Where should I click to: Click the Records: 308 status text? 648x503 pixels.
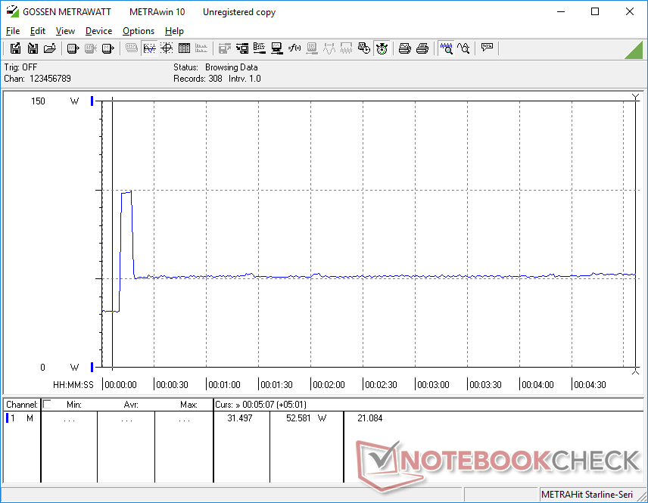198,79
